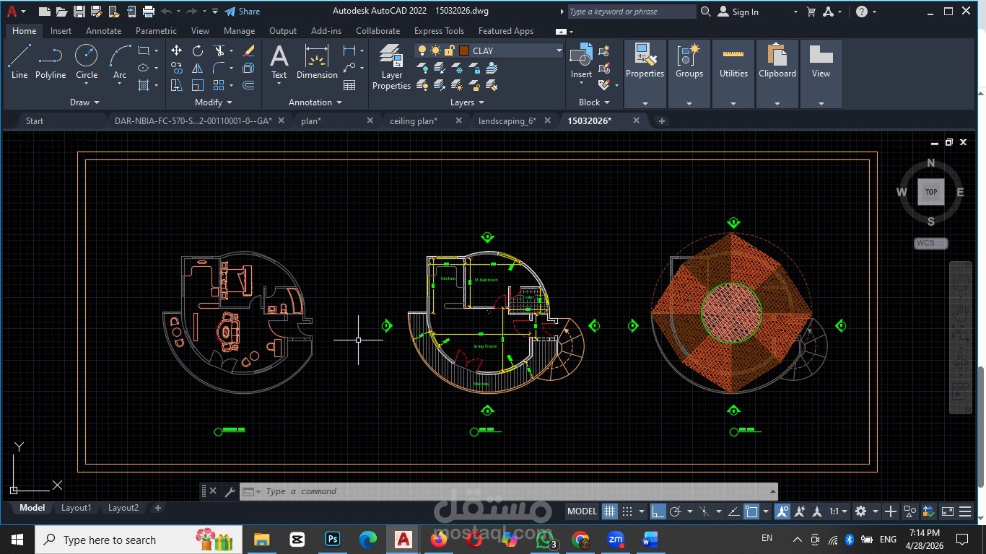Click the Plot (print) icon
This screenshot has width=986, height=554.
[149, 12]
